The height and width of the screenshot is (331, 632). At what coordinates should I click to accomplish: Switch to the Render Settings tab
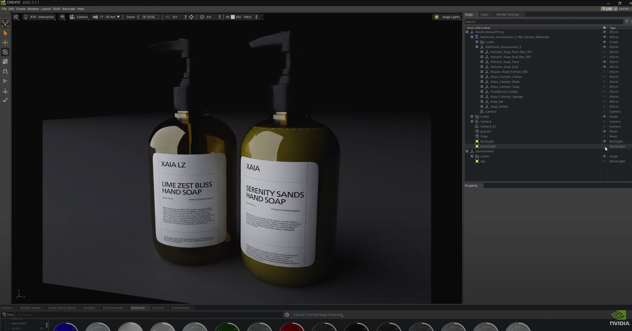(x=507, y=14)
